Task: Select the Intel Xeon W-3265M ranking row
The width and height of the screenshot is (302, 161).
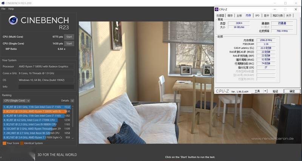Action: (x=37, y=133)
